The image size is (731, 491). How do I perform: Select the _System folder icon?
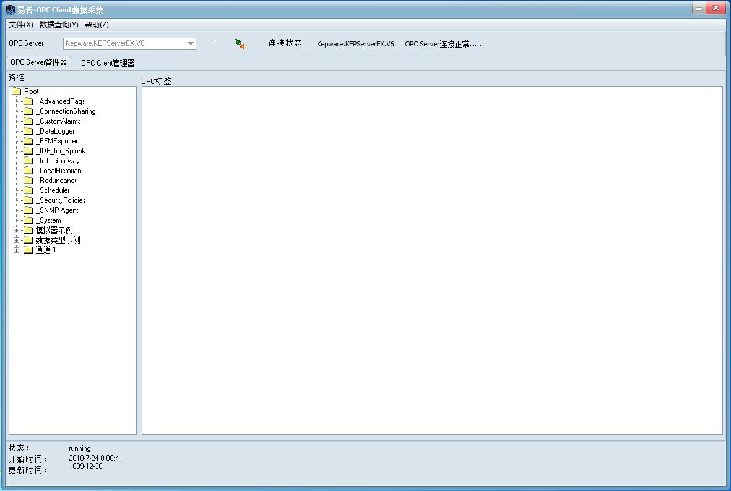tap(28, 220)
